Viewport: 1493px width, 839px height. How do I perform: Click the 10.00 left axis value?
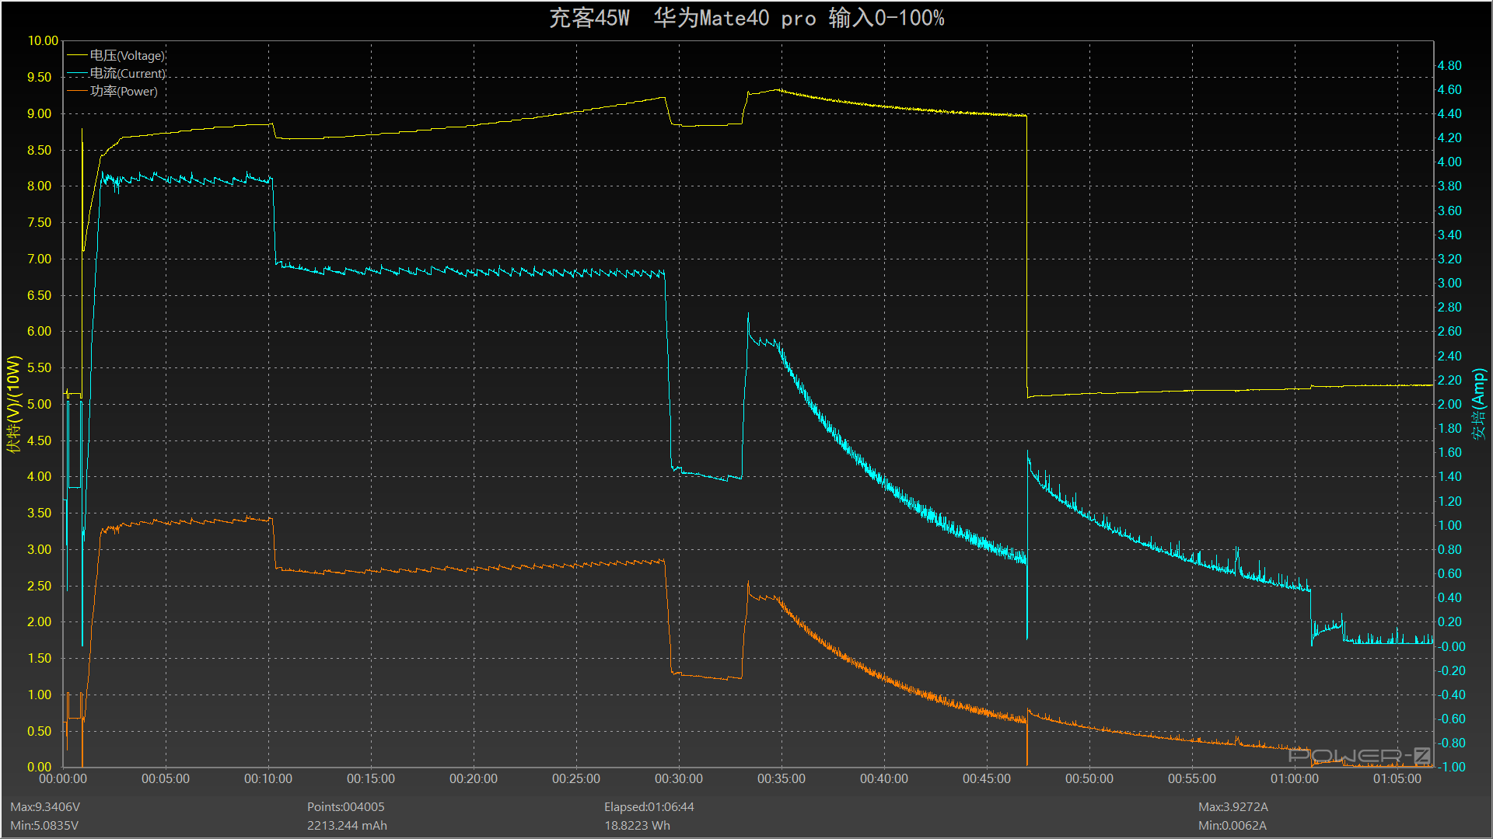(x=43, y=41)
